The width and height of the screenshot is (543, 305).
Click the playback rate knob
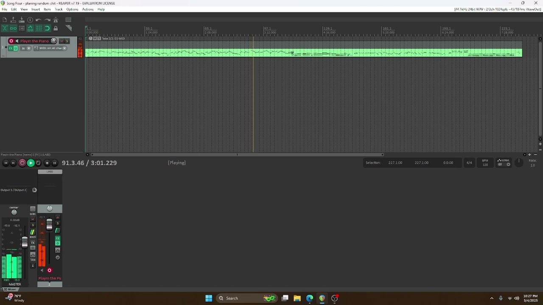point(519,163)
